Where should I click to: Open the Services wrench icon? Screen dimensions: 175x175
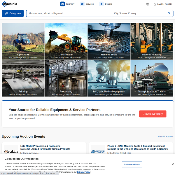[82, 4]
